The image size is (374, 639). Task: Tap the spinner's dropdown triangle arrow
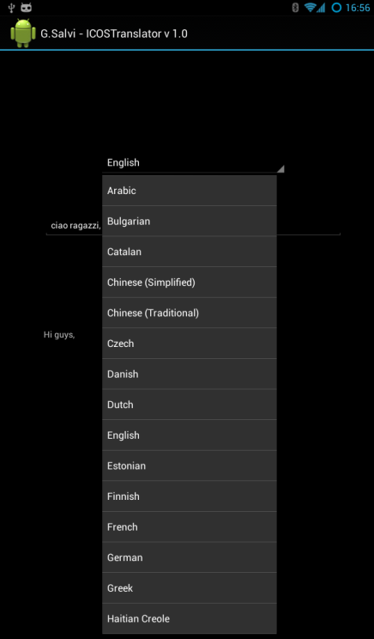pos(280,168)
